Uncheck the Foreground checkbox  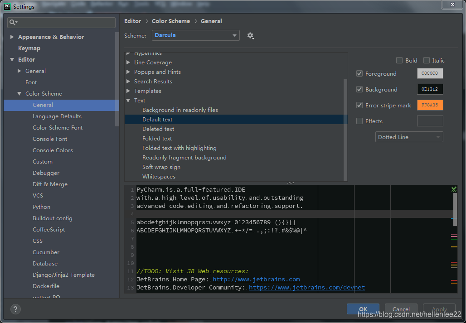[x=359, y=74]
